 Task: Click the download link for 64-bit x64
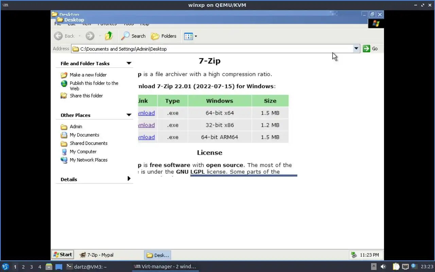click(x=146, y=113)
